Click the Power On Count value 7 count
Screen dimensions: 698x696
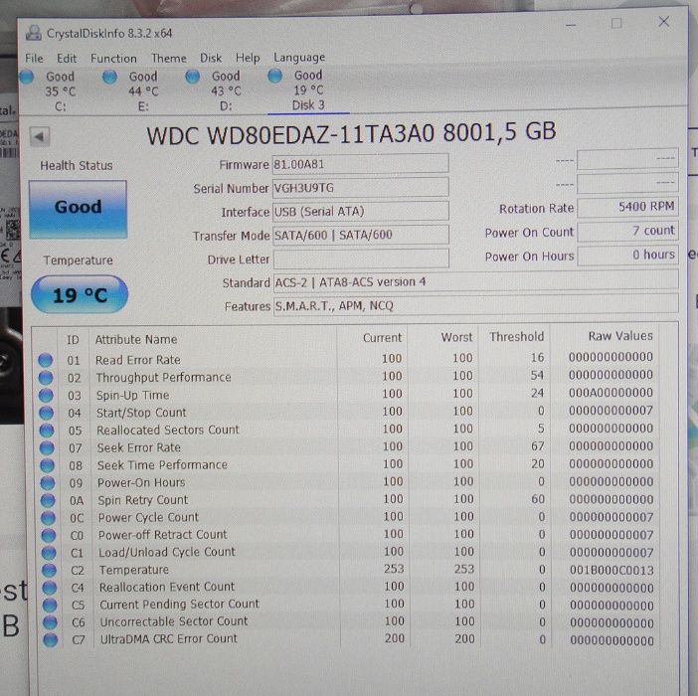tap(627, 231)
